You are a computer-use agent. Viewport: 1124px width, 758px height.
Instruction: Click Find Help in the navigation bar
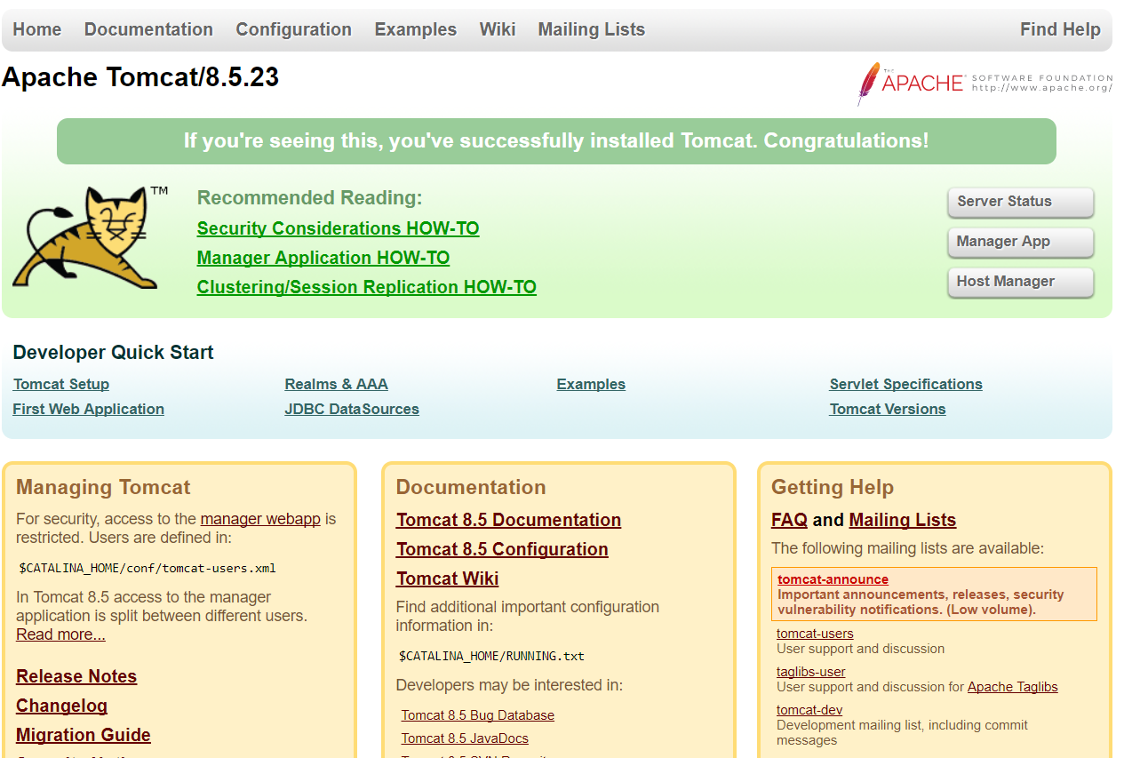(1060, 29)
